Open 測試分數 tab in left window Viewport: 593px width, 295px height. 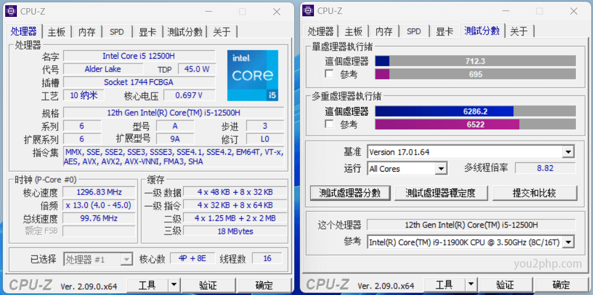(x=184, y=32)
